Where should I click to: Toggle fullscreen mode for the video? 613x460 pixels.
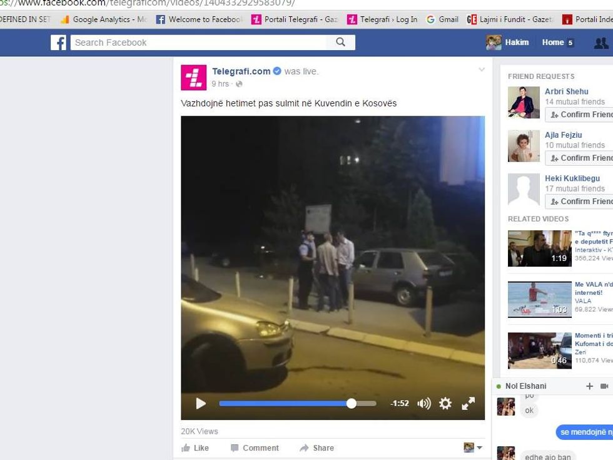[x=468, y=404]
